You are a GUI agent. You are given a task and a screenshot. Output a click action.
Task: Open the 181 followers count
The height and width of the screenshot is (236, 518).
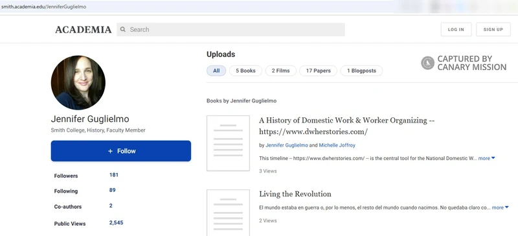(114, 175)
